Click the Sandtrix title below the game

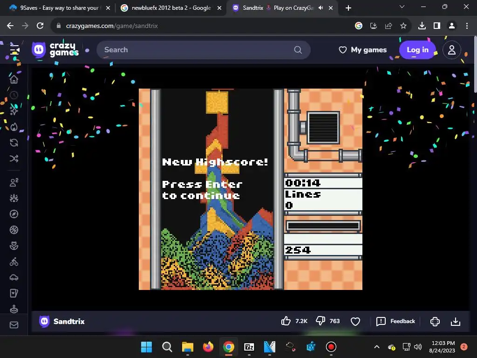coord(69,321)
